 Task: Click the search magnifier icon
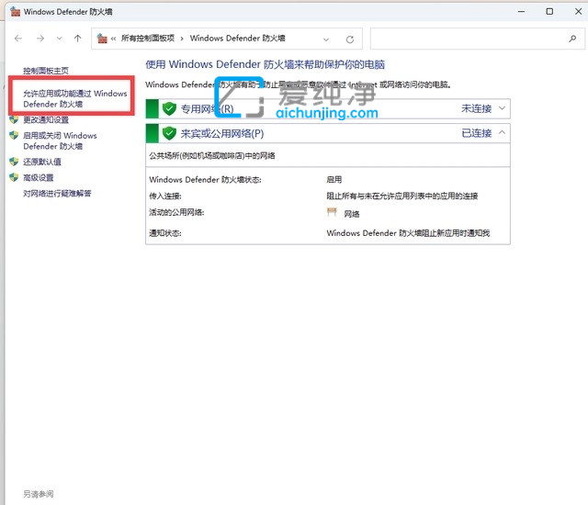coord(572,39)
